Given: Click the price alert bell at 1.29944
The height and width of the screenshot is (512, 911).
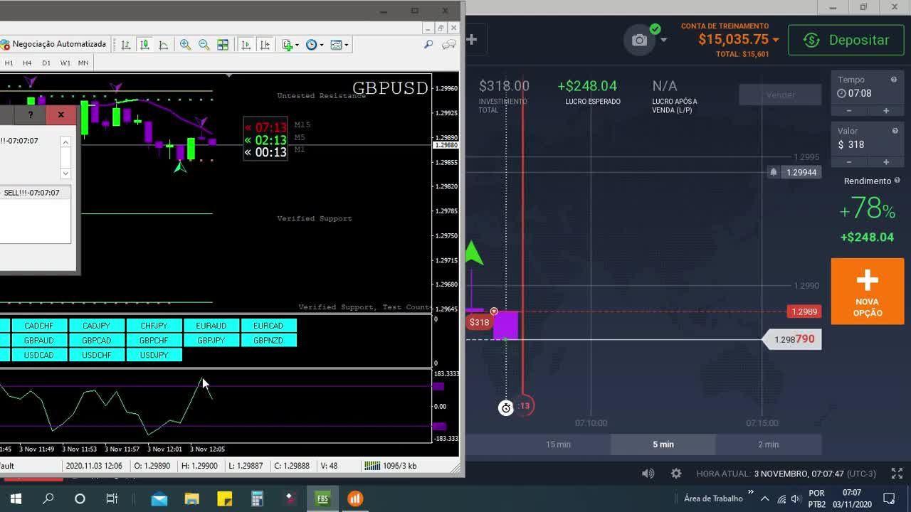Looking at the screenshot, I should pyautogui.click(x=774, y=172).
